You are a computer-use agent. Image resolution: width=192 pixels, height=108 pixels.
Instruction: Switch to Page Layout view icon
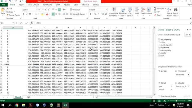pyautogui.click(x=159, y=101)
